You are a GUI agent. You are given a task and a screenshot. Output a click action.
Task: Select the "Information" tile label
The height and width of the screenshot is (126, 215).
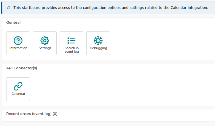pyautogui.click(x=18, y=48)
